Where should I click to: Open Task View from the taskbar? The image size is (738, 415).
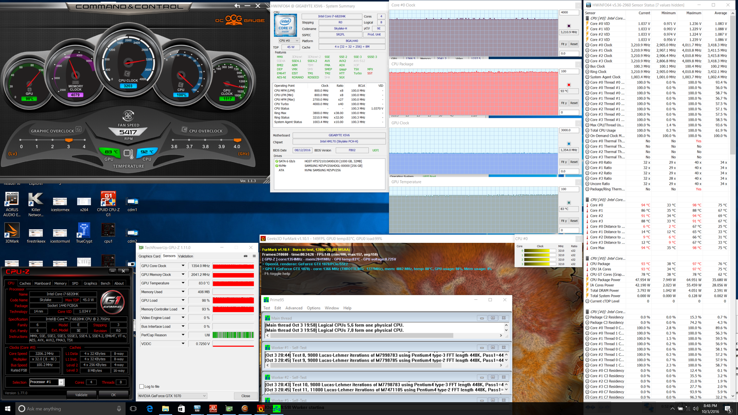pos(133,408)
